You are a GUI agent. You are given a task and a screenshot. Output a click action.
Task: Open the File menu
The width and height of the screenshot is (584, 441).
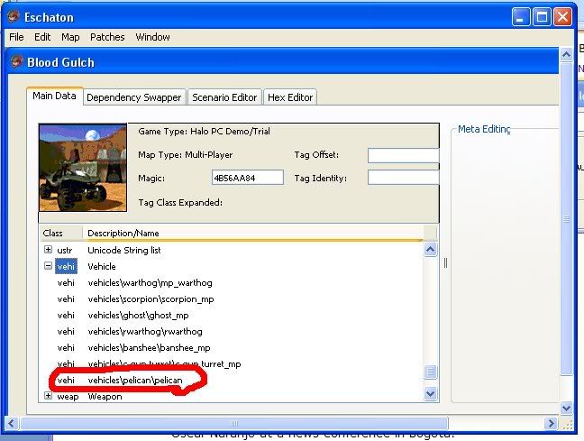click(16, 37)
